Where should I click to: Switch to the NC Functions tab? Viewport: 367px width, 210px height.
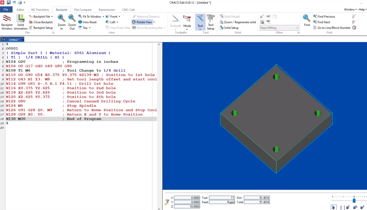(x=40, y=10)
